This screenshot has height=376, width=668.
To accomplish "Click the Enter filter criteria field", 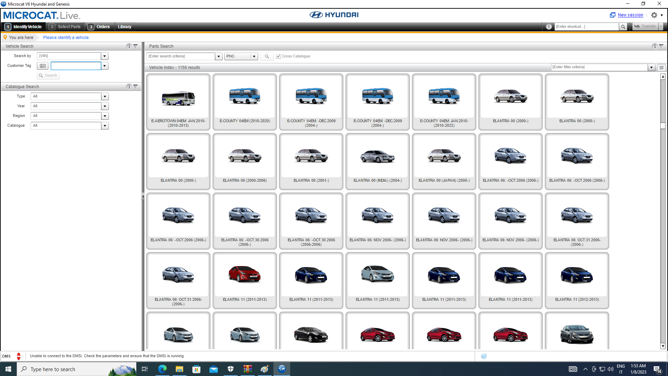I will [600, 67].
